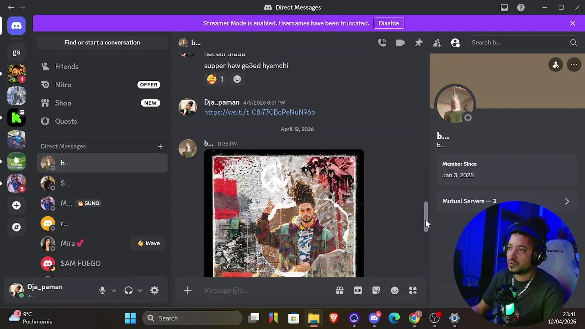
Task: Click the Dja_paman user panel name
Action: pos(45,287)
